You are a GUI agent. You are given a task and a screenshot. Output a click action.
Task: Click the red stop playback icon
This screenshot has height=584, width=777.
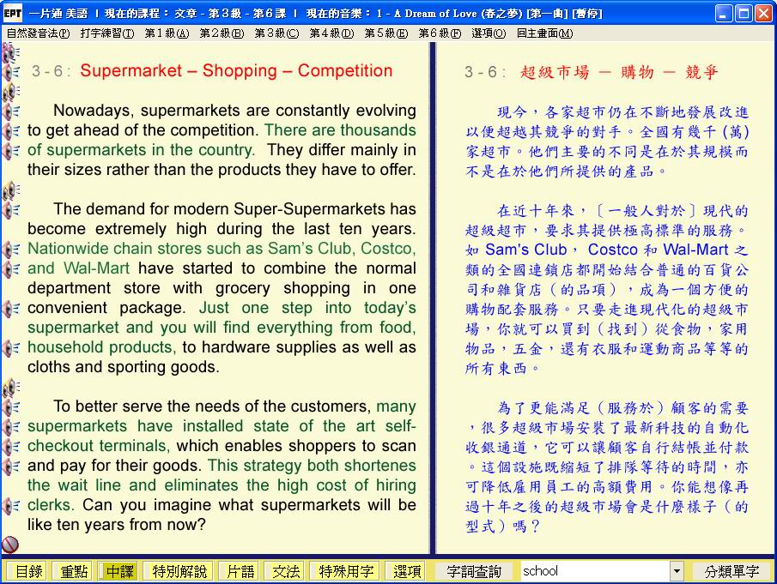[10, 545]
